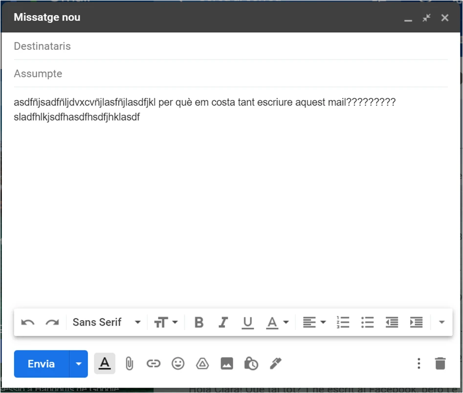Discard the draft with the trash icon

pos(440,364)
